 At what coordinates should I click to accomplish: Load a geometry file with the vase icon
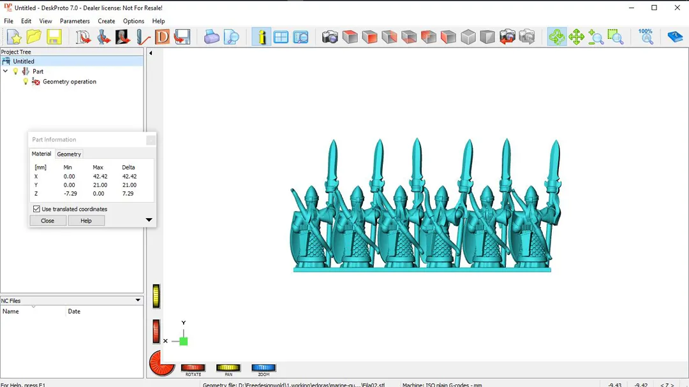[103, 37]
